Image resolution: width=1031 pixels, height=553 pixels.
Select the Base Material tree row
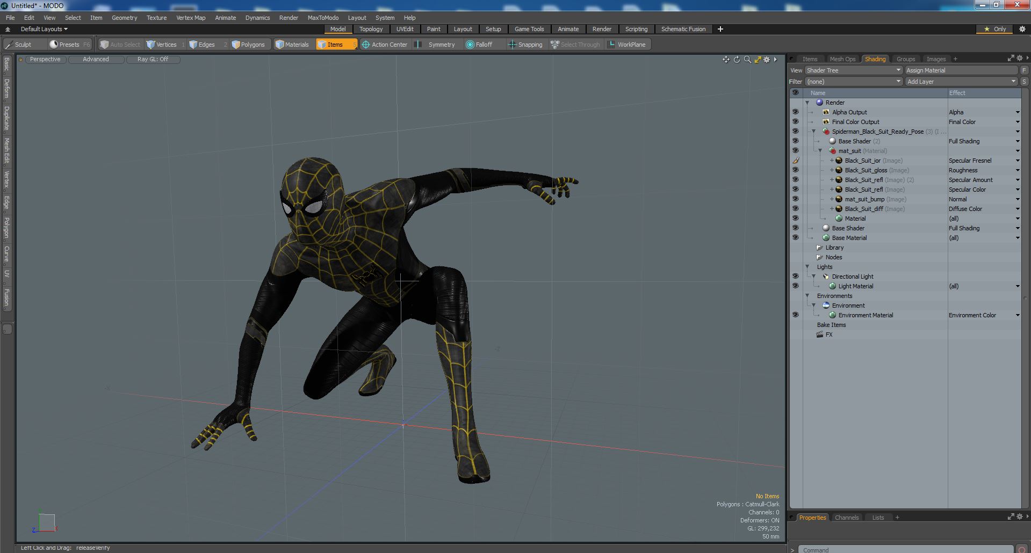tap(849, 238)
